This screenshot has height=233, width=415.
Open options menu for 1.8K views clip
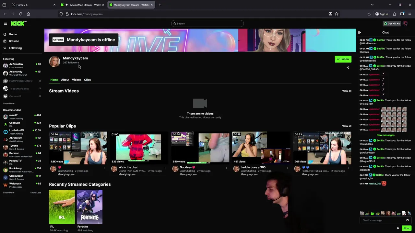pos(104,168)
